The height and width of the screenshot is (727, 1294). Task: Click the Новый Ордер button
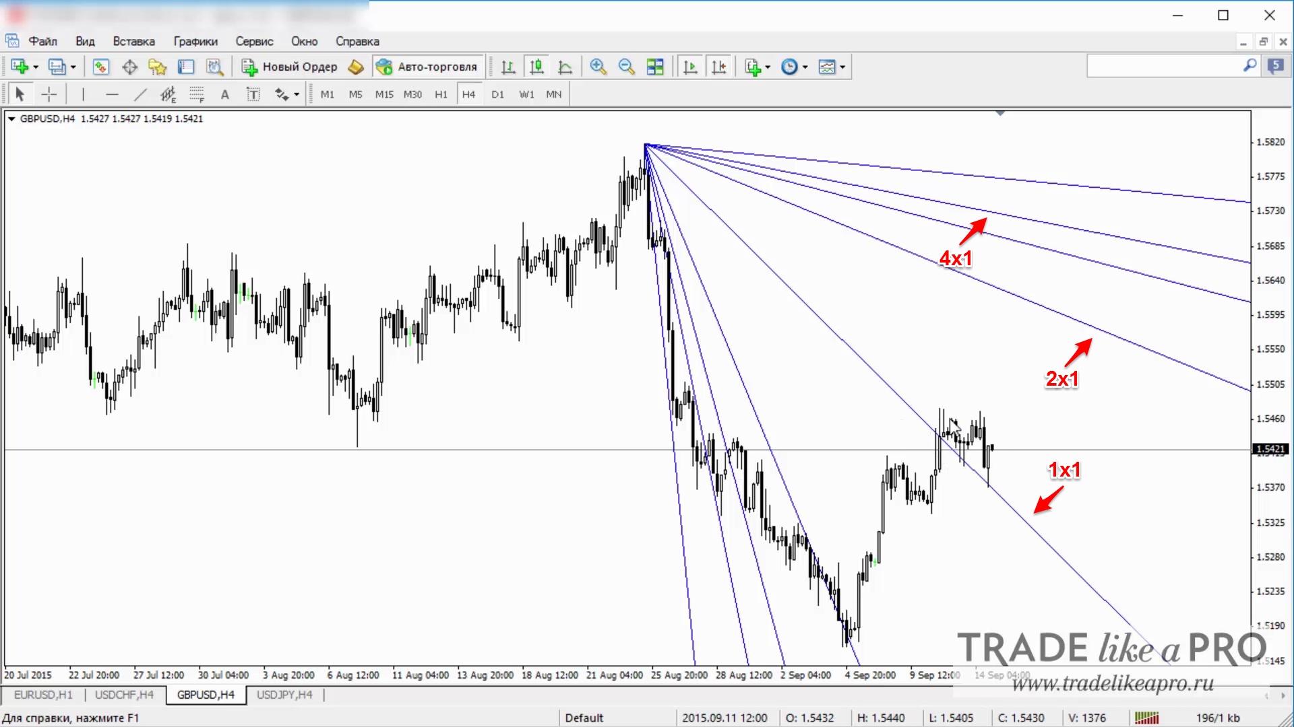coord(290,67)
